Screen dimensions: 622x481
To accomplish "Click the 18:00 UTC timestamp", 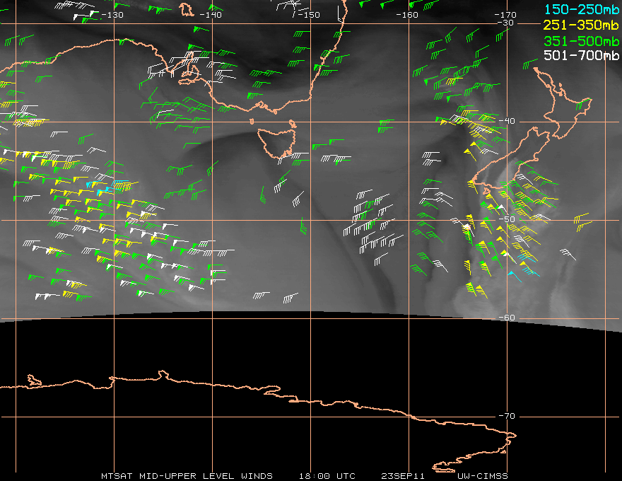I will coord(327,475).
